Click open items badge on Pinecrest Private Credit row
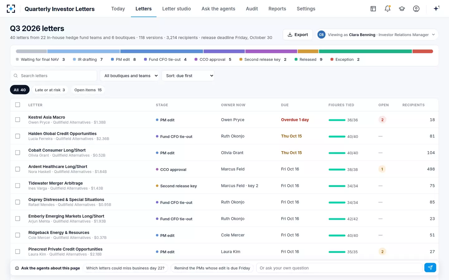This screenshot has height=280, width=449. pos(382,252)
